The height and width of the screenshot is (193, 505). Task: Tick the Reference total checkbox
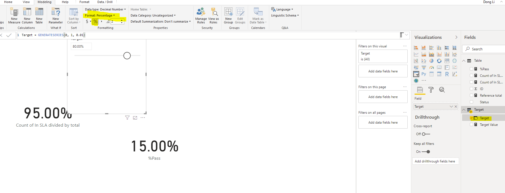[x=471, y=95]
